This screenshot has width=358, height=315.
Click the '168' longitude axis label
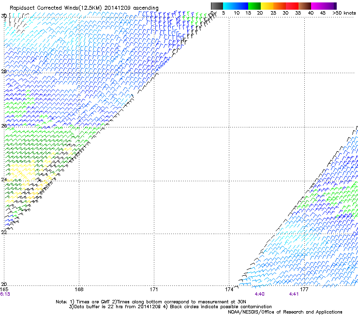pyautogui.click(x=79, y=289)
